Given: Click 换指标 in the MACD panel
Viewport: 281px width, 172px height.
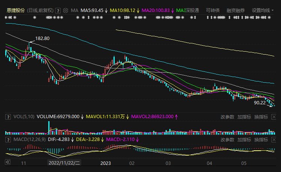Looking at the screenshot, I should tap(261, 139).
